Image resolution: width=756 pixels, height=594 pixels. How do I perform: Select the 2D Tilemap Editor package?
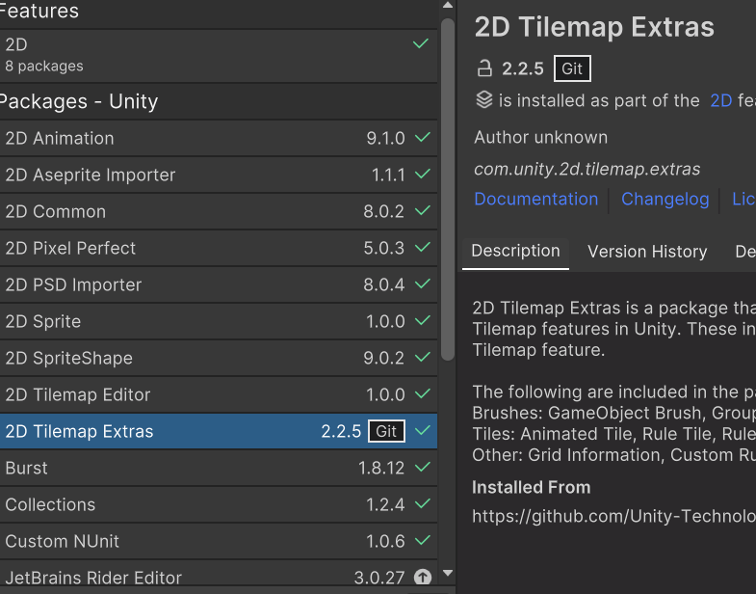pyautogui.click(x=219, y=394)
